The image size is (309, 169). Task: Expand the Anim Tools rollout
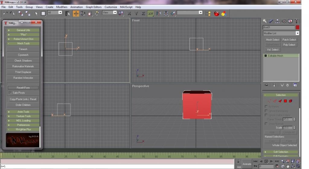click(23, 112)
